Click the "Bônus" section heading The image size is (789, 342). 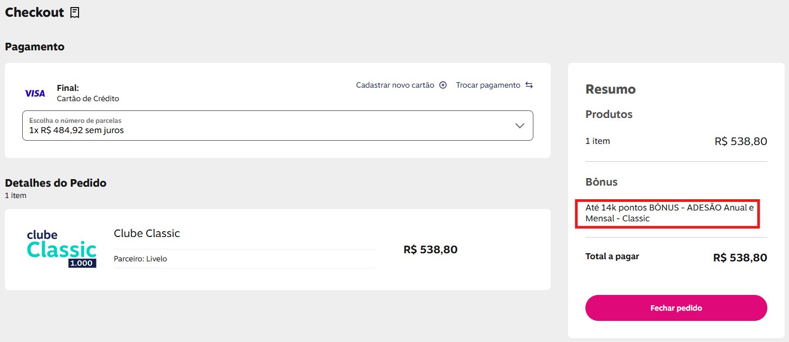click(x=601, y=182)
